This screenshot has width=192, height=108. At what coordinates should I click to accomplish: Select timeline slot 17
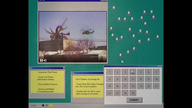pyautogui.click(x=125, y=86)
